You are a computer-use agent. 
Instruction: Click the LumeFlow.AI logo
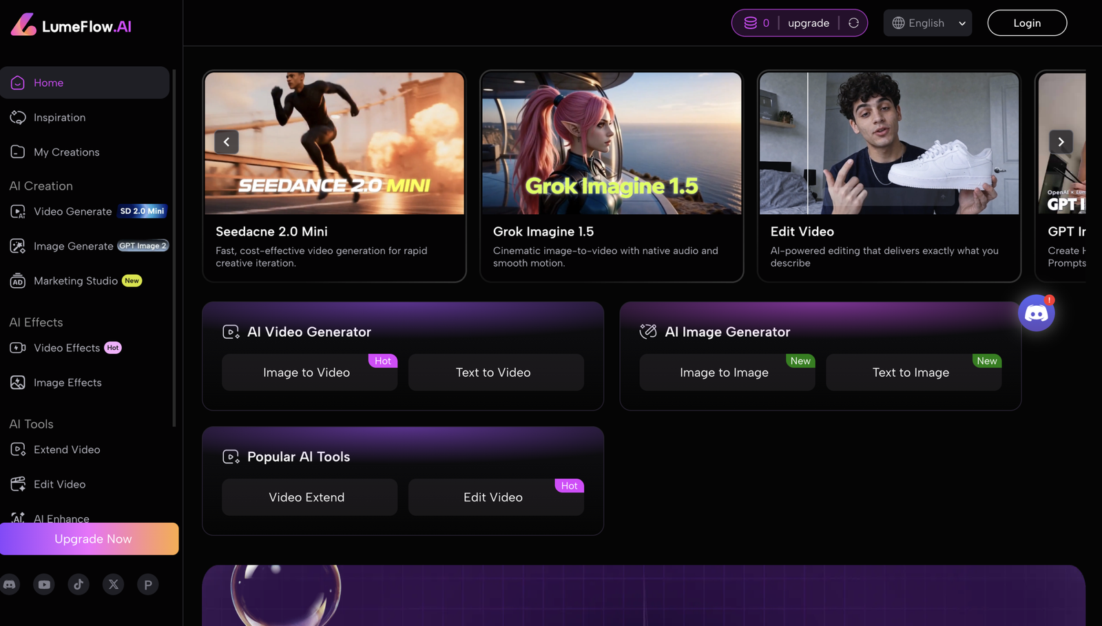71,25
